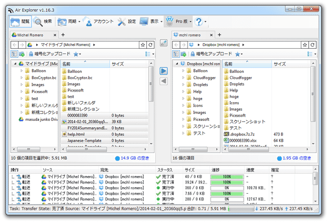The width and height of the screenshot is (328, 222).
Task: Toggle 暗号化アップロード in left pane
Action: (x=50, y=54)
